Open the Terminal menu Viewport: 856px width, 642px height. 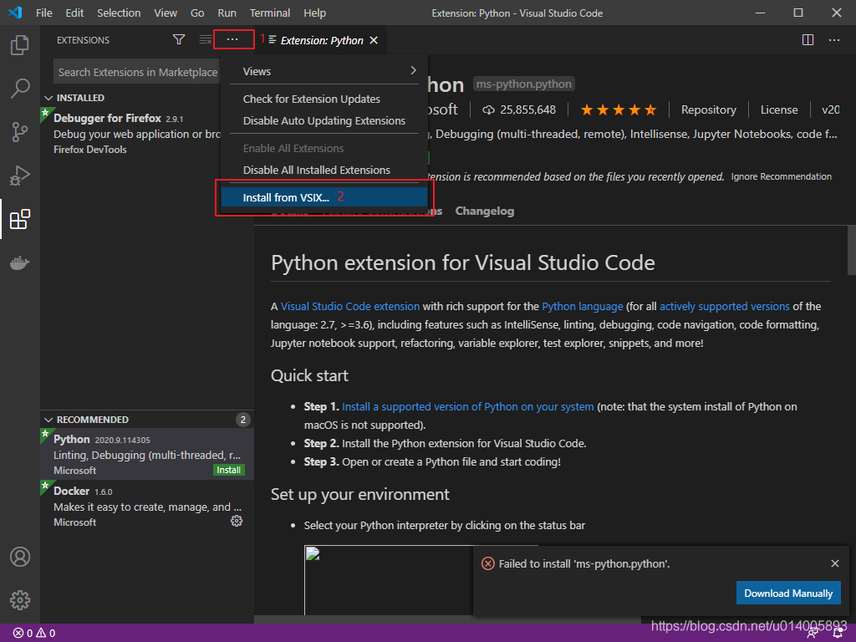tap(270, 13)
